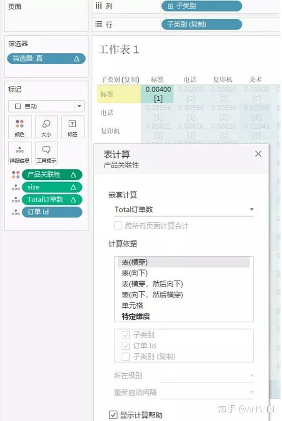Click color icon beside 产品关联性 pill
282x421 pixels.
16,175
